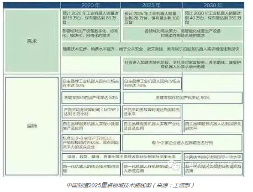Click the 关键零部件国产化率达50% box
This screenshot has height=192, width=253.
tap(91, 98)
